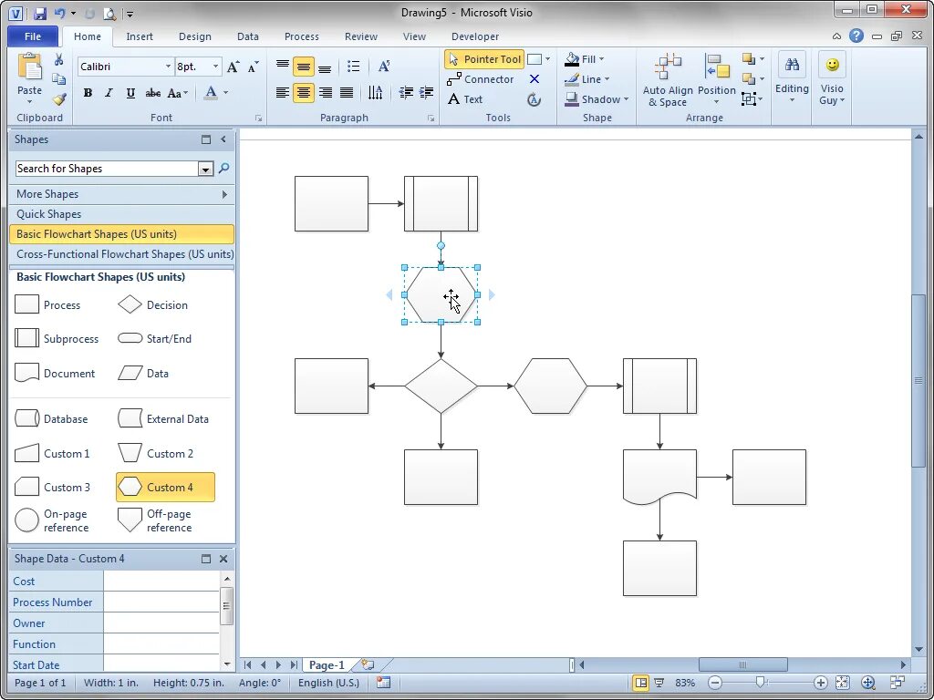
Task: Click Quick Shapes stencil title
Action: pos(121,214)
